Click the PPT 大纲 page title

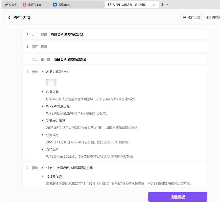pos(22,17)
